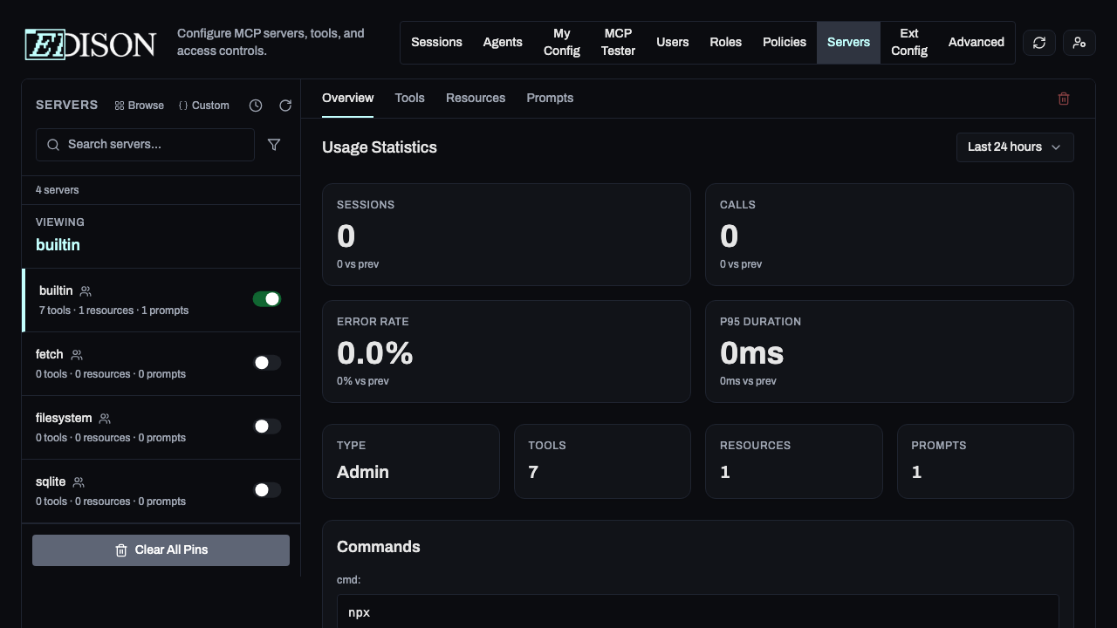Click the curly-braces Custom icon
Screen dimensions: 1117x628
(183, 105)
